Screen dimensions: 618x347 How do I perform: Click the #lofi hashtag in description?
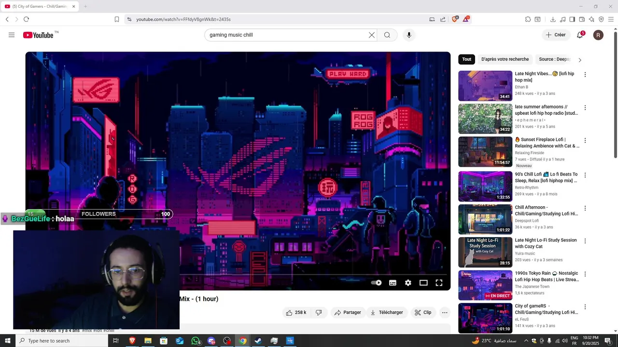click(x=98, y=331)
